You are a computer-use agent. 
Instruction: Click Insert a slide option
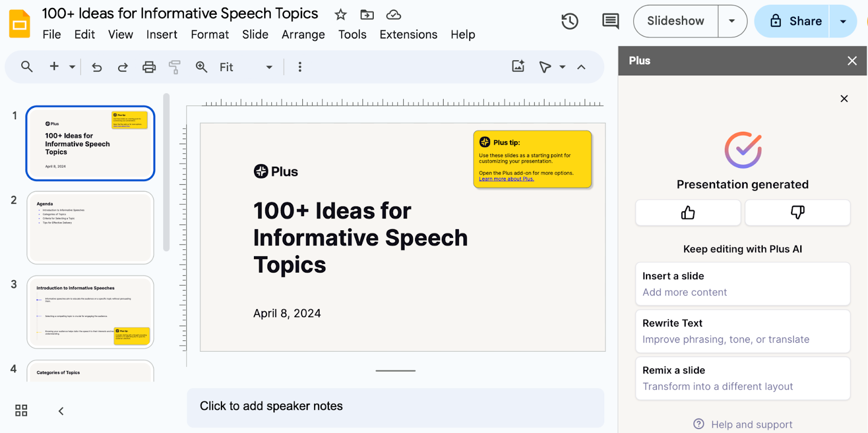pyautogui.click(x=742, y=284)
